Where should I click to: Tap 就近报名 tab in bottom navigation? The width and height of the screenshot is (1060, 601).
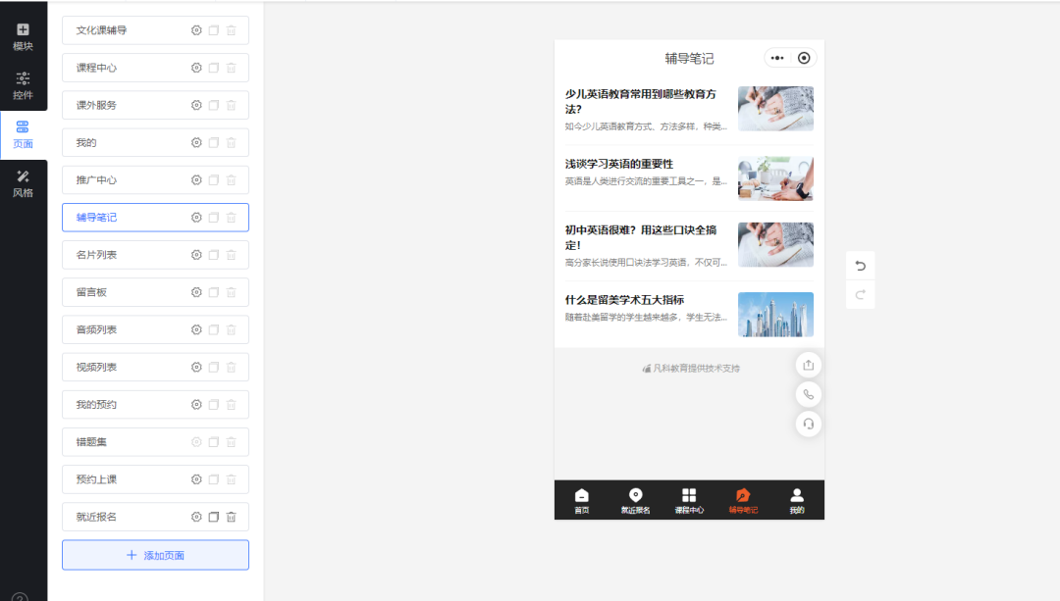[x=635, y=500]
